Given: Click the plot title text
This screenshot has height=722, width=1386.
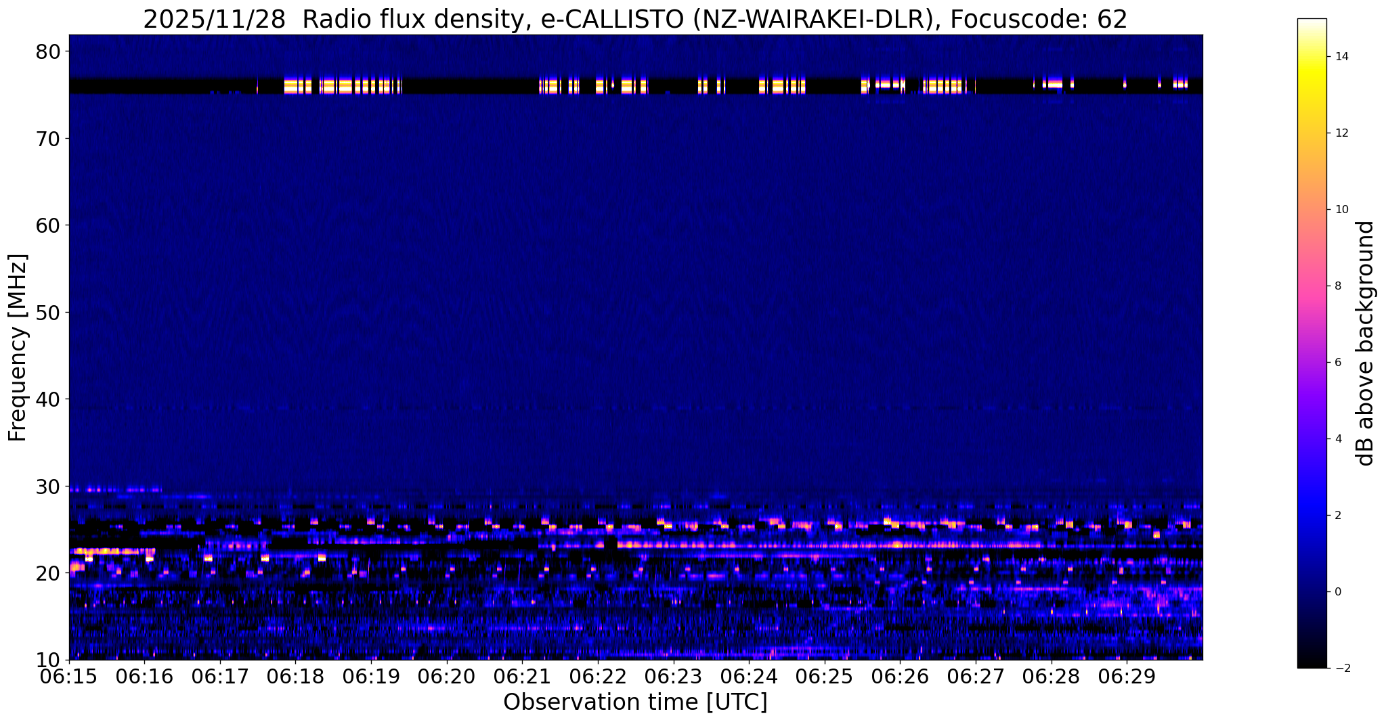Looking at the screenshot, I should (x=635, y=19).
